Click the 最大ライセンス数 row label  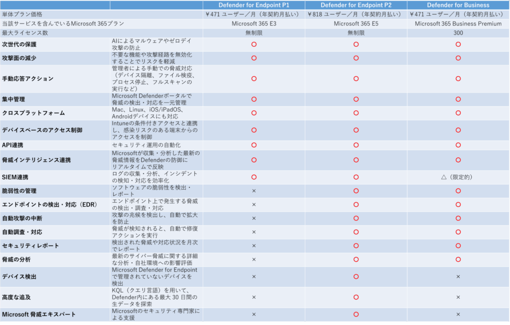point(25,33)
